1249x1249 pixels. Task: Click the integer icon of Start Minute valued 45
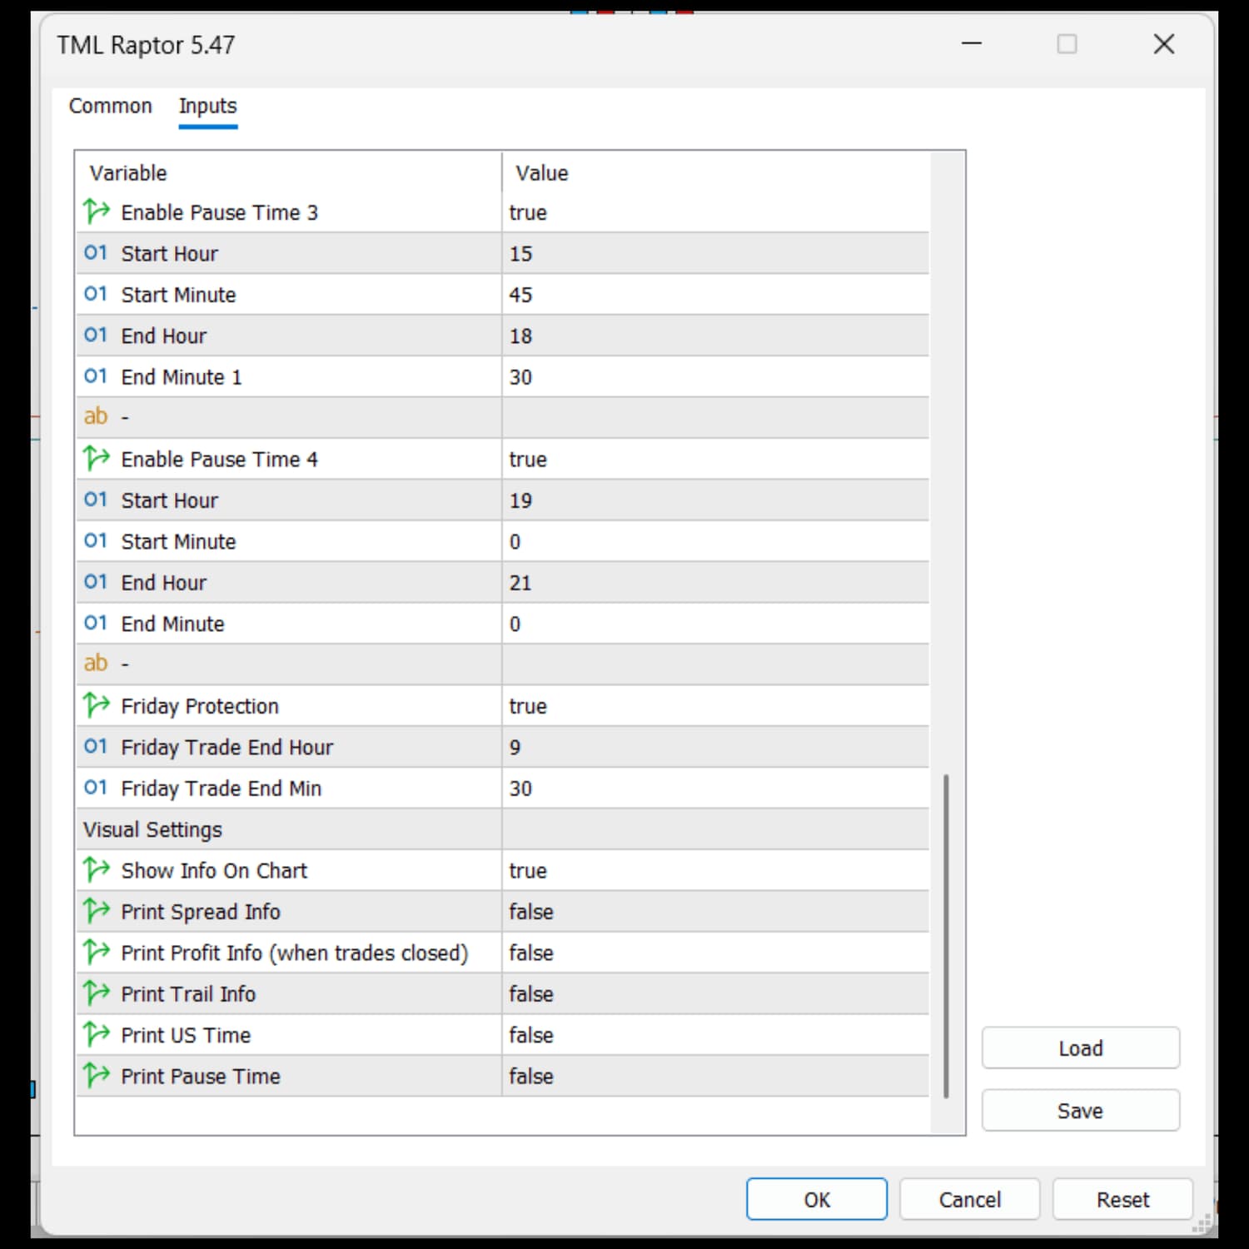[x=96, y=294]
